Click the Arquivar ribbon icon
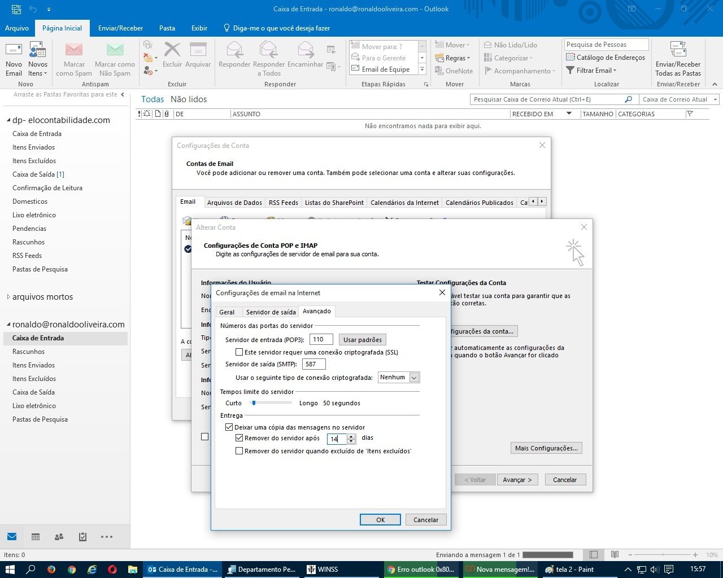Screen dimensions: 723x578 pyautogui.click(x=198, y=55)
